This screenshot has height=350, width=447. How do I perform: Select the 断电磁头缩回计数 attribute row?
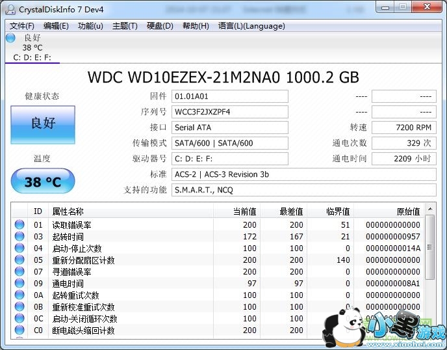click(218, 330)
